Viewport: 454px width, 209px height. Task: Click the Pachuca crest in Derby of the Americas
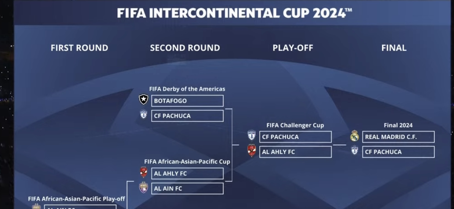(143, 114)
